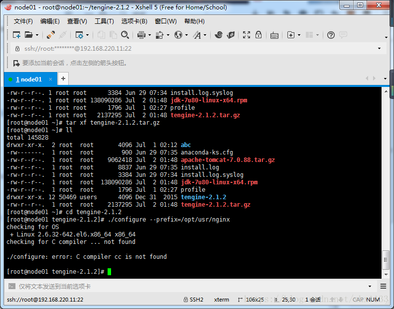
Task: Expand the Font dropdown arrow
Action: [205, 35]
